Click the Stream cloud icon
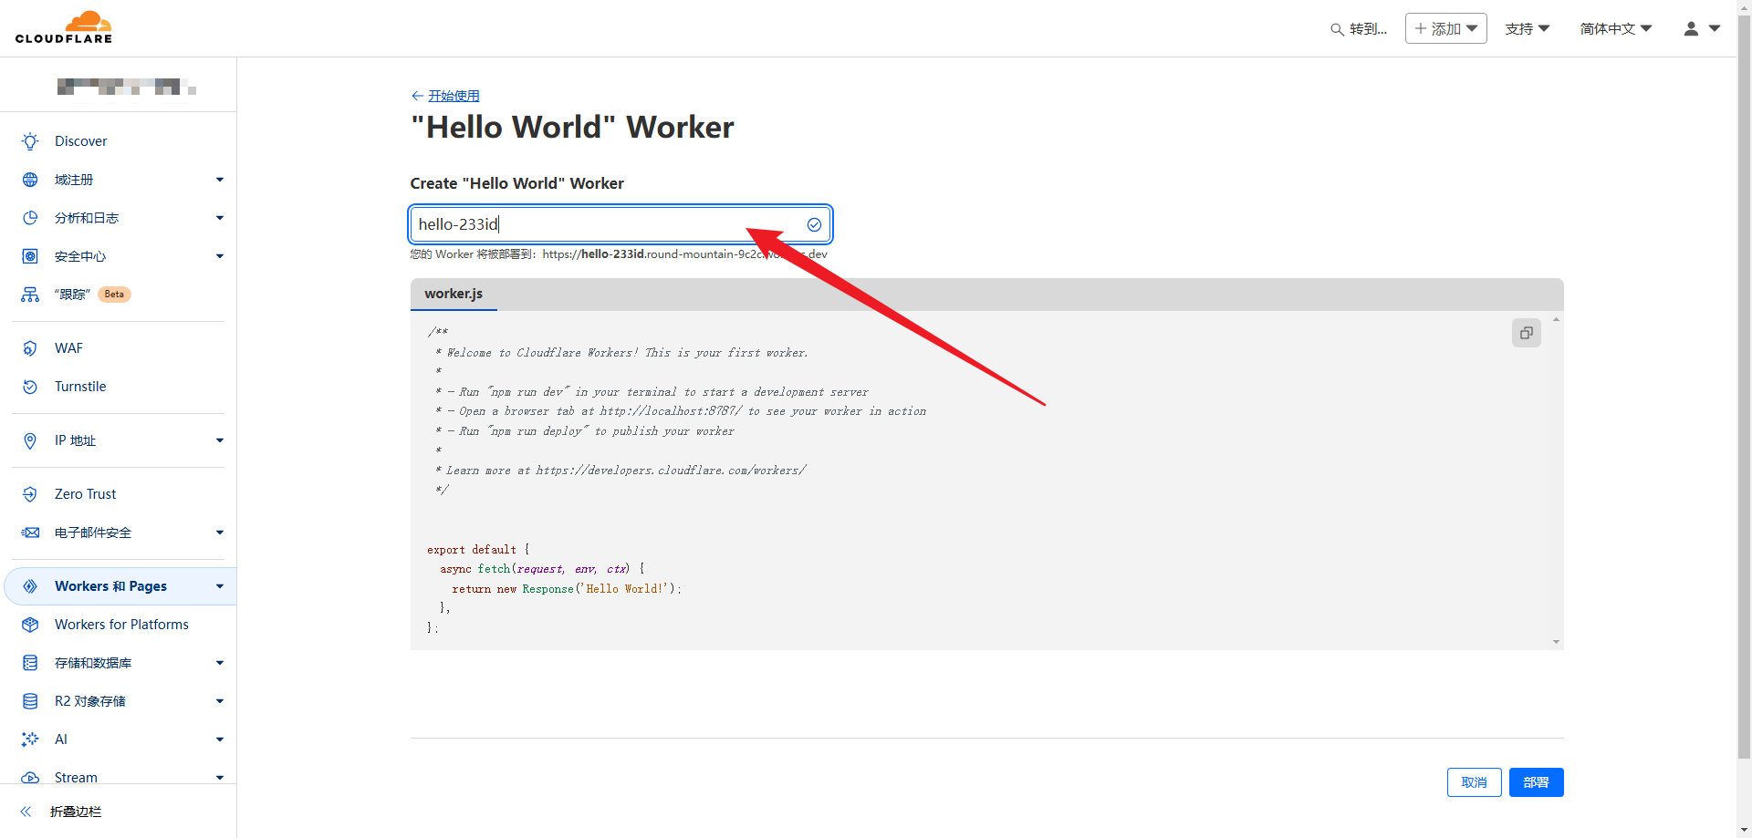The image size is (1752, 838). 30,778
